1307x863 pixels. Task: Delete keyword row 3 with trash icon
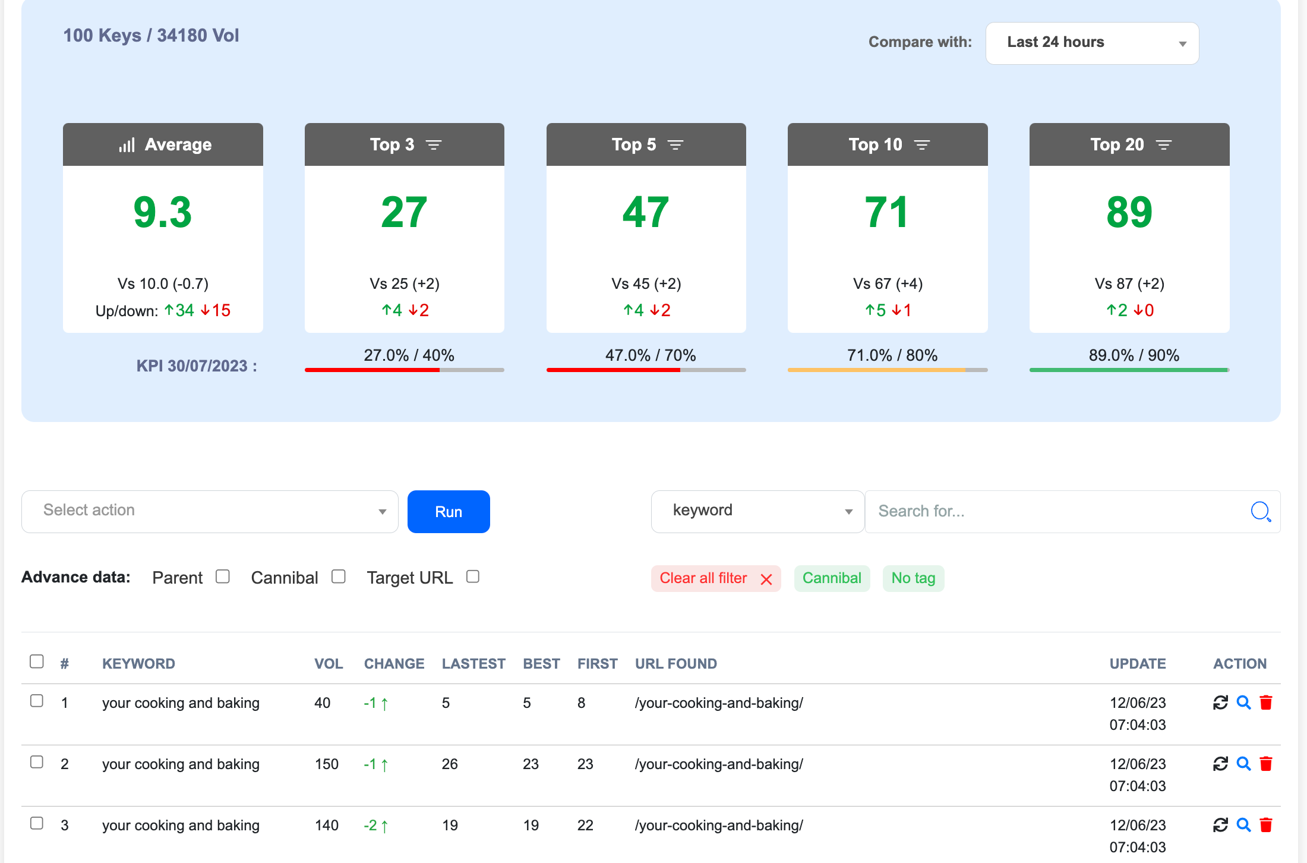[x=1266, y=825]
